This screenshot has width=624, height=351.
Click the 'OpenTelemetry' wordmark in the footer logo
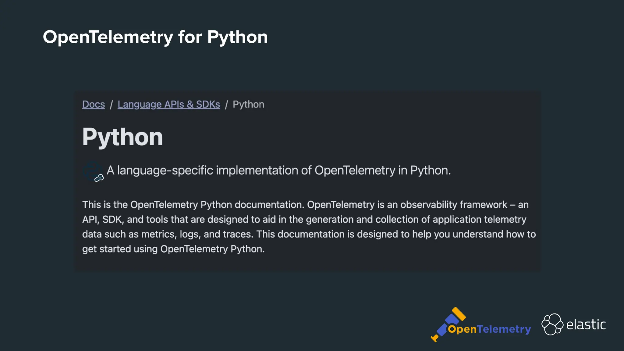(490, 329)
